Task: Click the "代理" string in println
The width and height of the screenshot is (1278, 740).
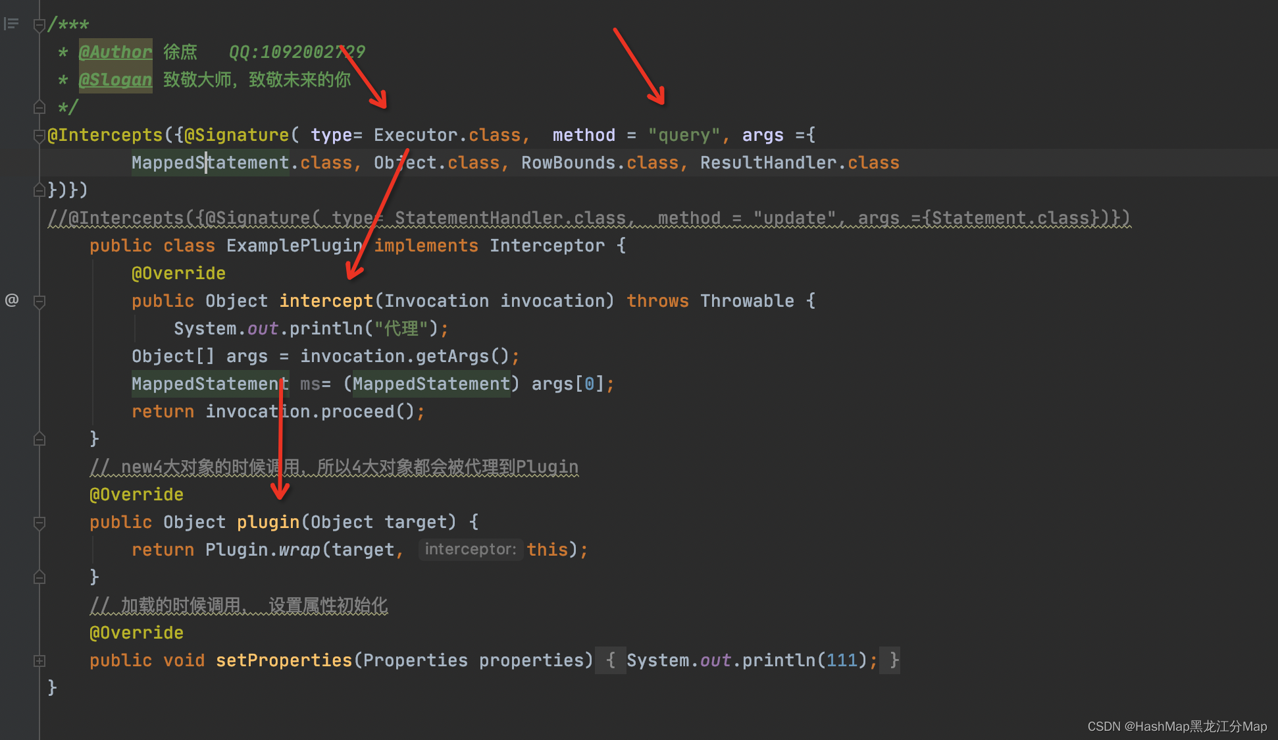Action: pyautogui.click(x=401, y=329)
